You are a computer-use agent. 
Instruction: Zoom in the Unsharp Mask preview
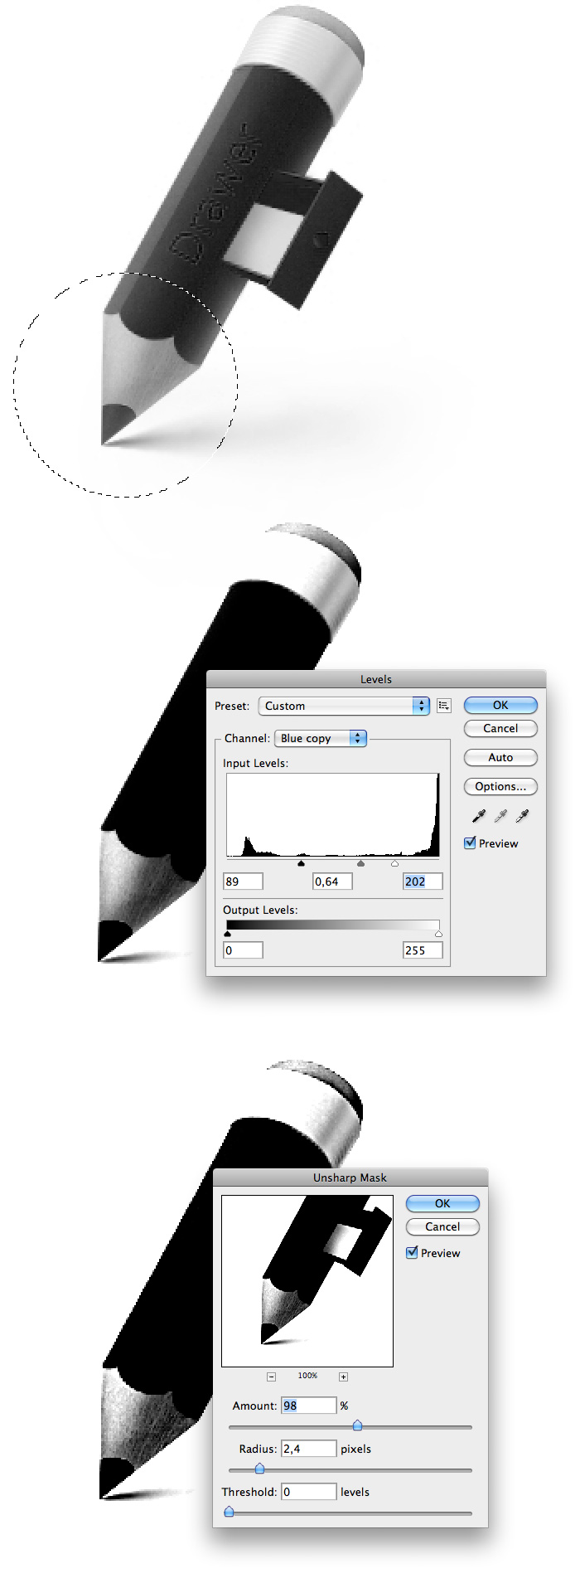[x=343, y=1377]
